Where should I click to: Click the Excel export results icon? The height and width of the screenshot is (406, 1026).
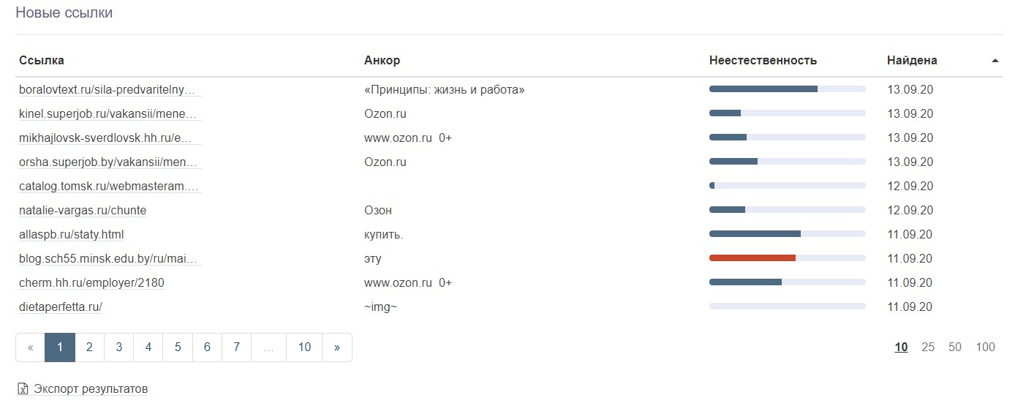(x=23, y=389)
